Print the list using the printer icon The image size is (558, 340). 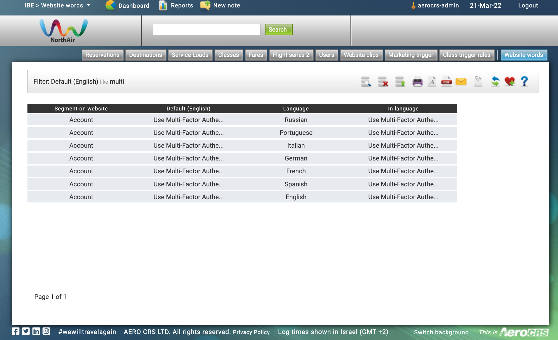click(x=417, y=81)
